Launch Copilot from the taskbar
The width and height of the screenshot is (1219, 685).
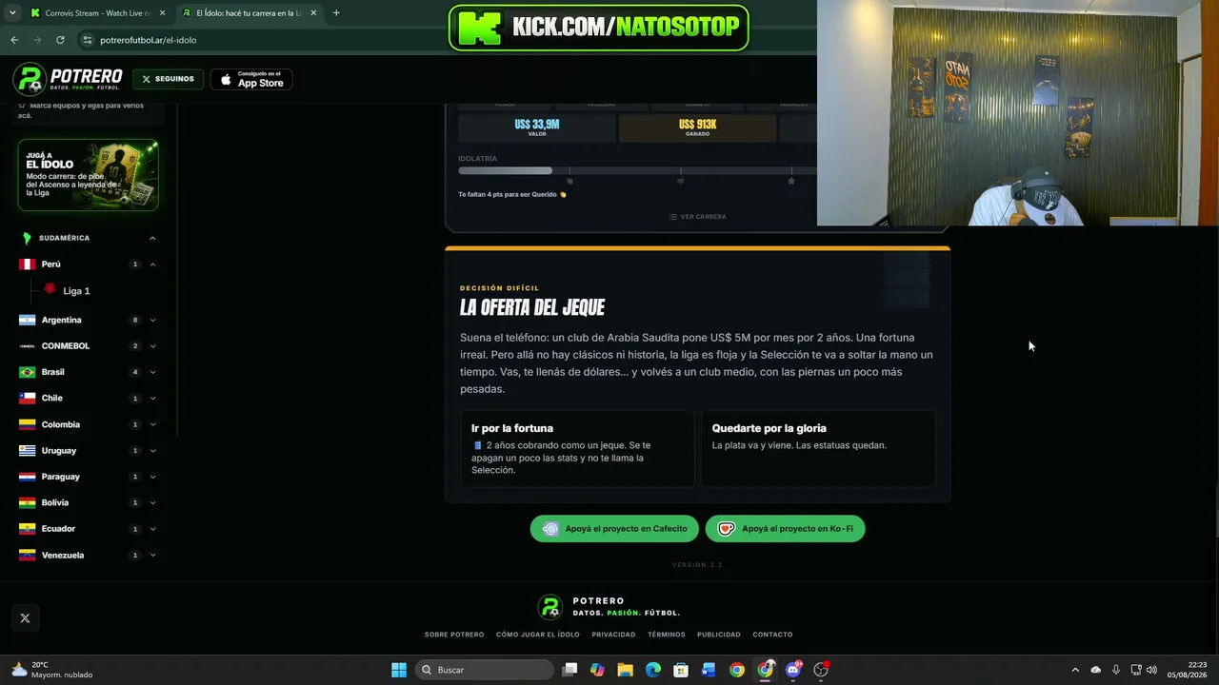[597, 670]
